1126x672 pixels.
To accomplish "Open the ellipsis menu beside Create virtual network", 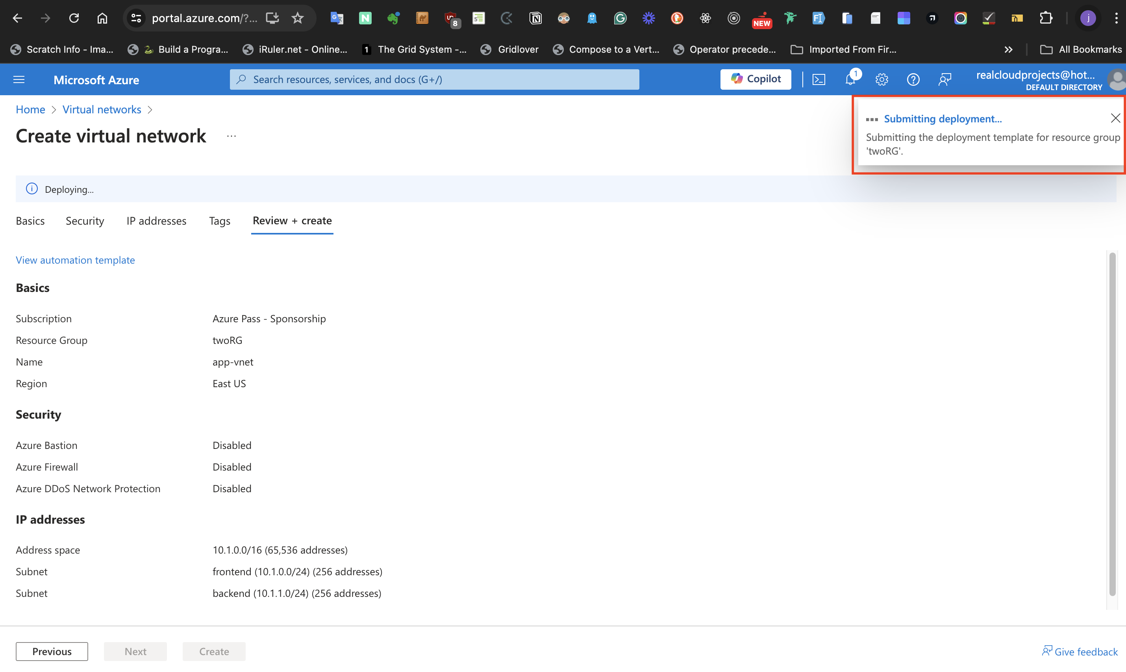I will click(231, 136).
